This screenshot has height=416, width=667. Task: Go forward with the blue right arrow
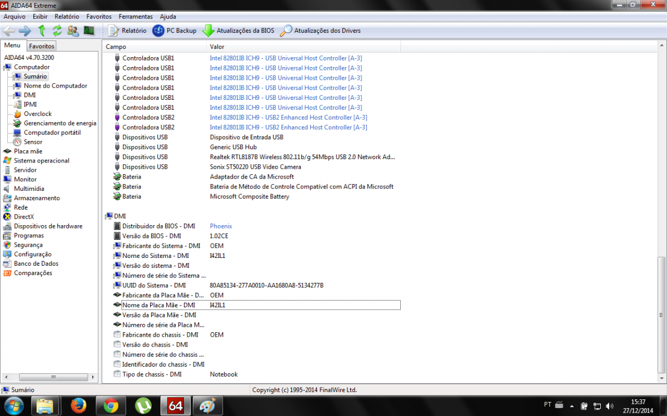click(25, 31)
